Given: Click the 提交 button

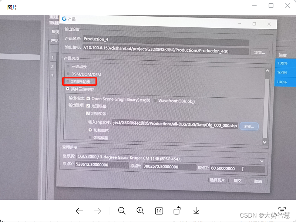Looking at the screenshot, I should pyautogui.click(x=238, y=181).
